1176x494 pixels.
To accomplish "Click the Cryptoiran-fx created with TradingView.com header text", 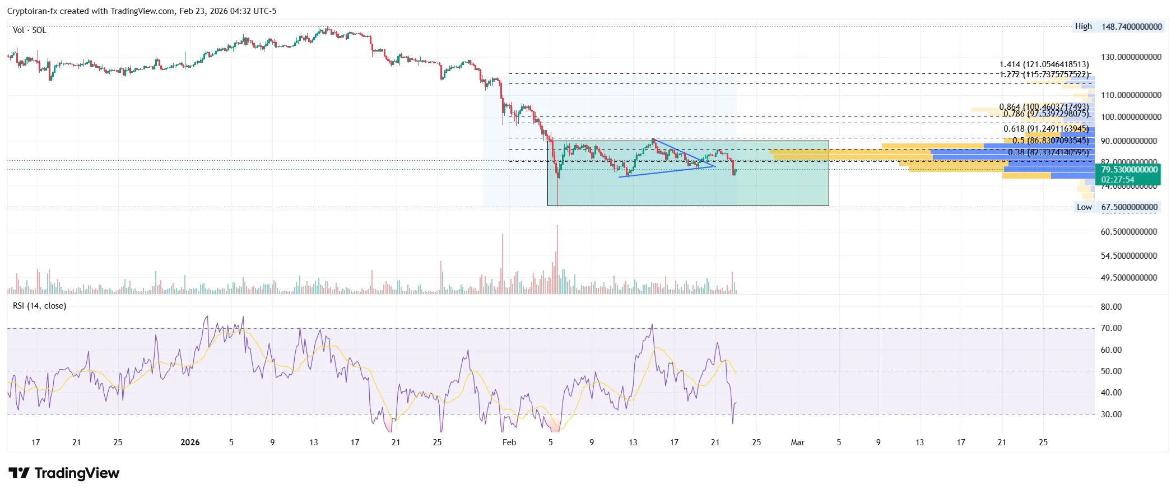I will [141, 11].
